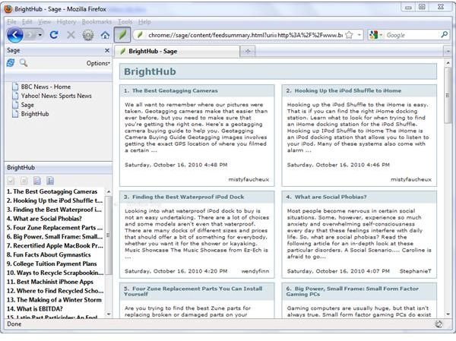Screen dimensions: 456x341
Task: Click the Forward navigation arrow
Action: pyautogui.click(x=30, y=35)
